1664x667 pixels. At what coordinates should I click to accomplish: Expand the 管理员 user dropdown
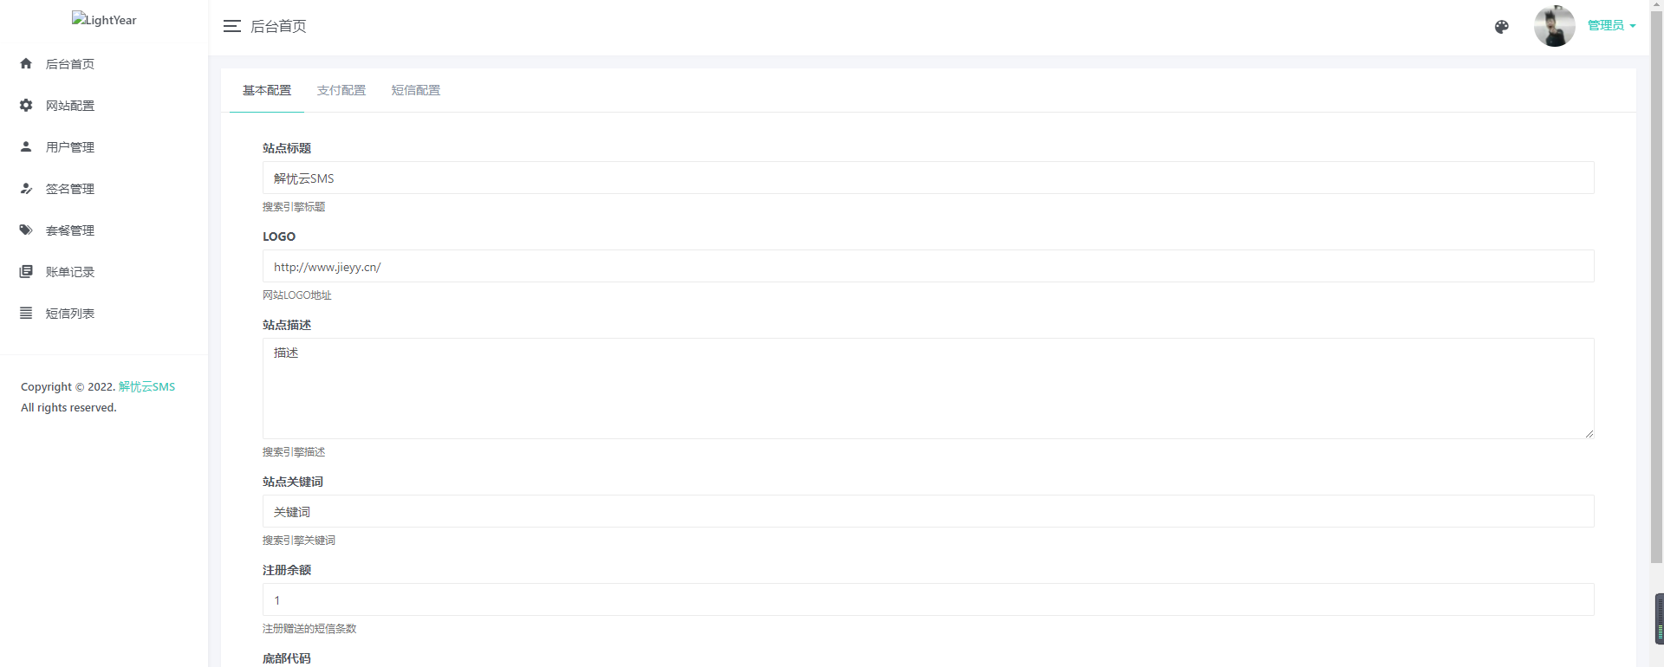tap(1611, 26)
